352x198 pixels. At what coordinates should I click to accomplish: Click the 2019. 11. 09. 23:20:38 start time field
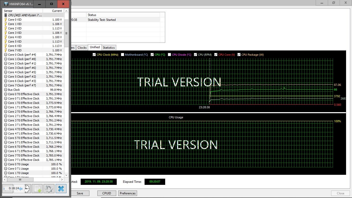point(99,182)
